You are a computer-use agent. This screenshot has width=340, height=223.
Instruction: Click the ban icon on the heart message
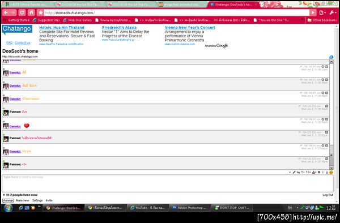[322, 119]
